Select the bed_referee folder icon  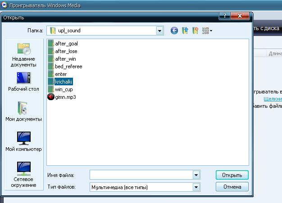pos(51,66)
